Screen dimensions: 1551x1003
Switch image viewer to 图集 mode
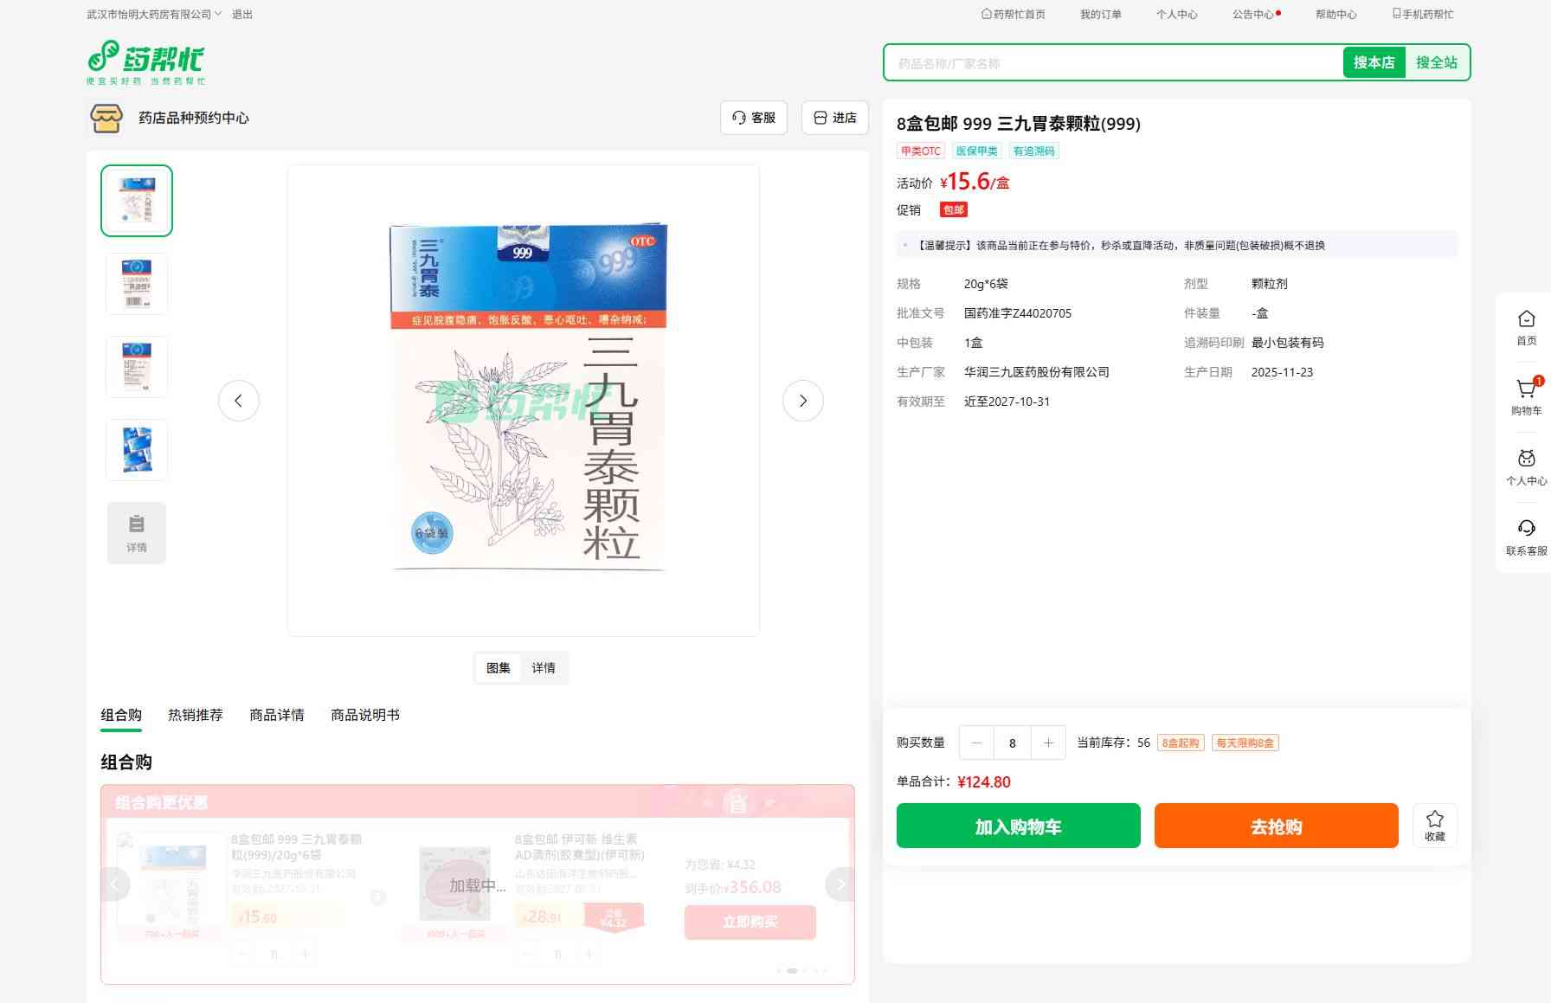(x=499, y=668)
